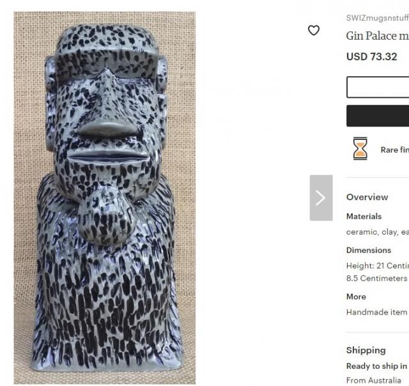Select the Shipping section heading
The image size is (409, 386).
pyautogui.click(x=366, y=350)
